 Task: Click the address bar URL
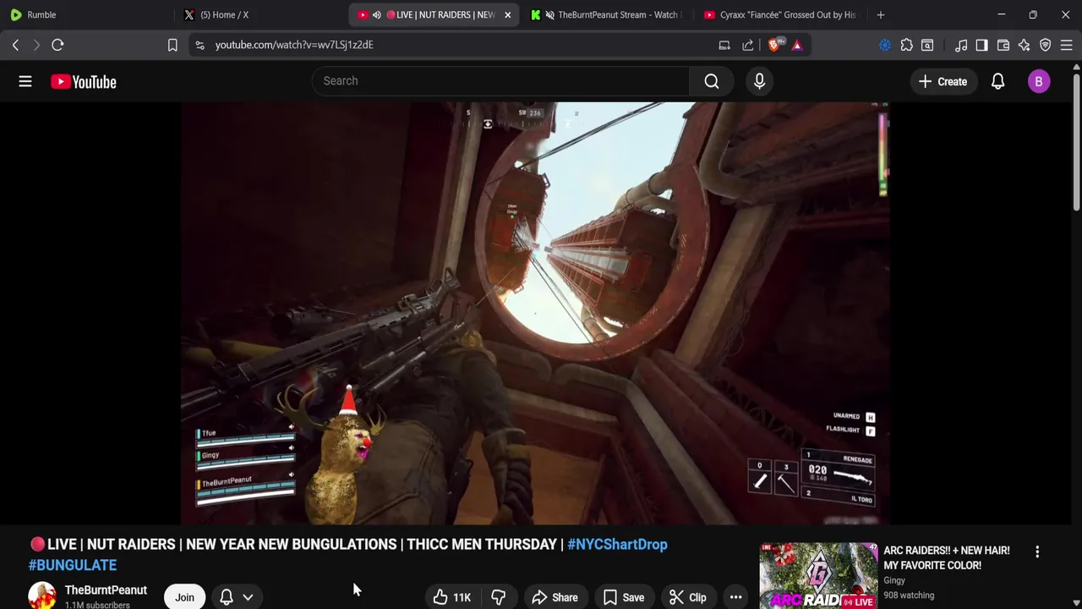[x=294, y=45]
